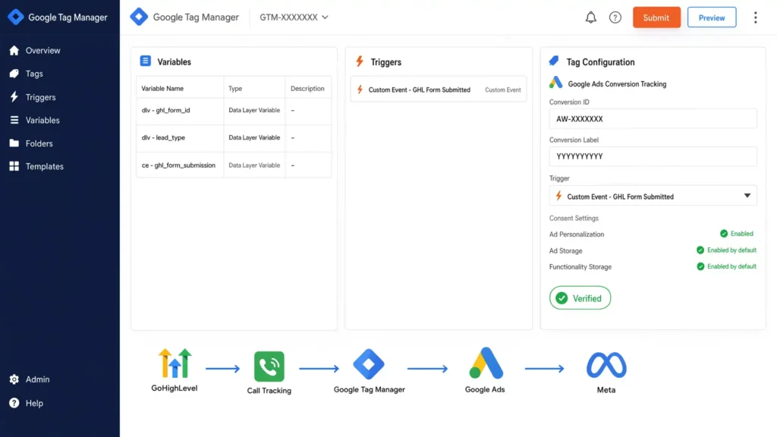Image resolution: width=777 pixels, height=437 pixels.
Task: Click the GoHighLevel arrows icon
Action: click(x=175, y=363)
